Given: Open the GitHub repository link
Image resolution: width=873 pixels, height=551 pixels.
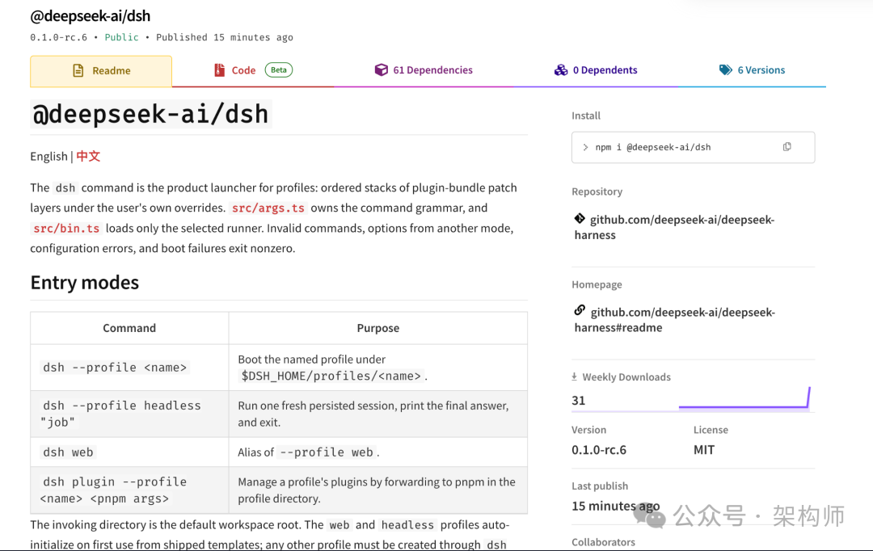Looking at the screenshot, I should 674,227.
